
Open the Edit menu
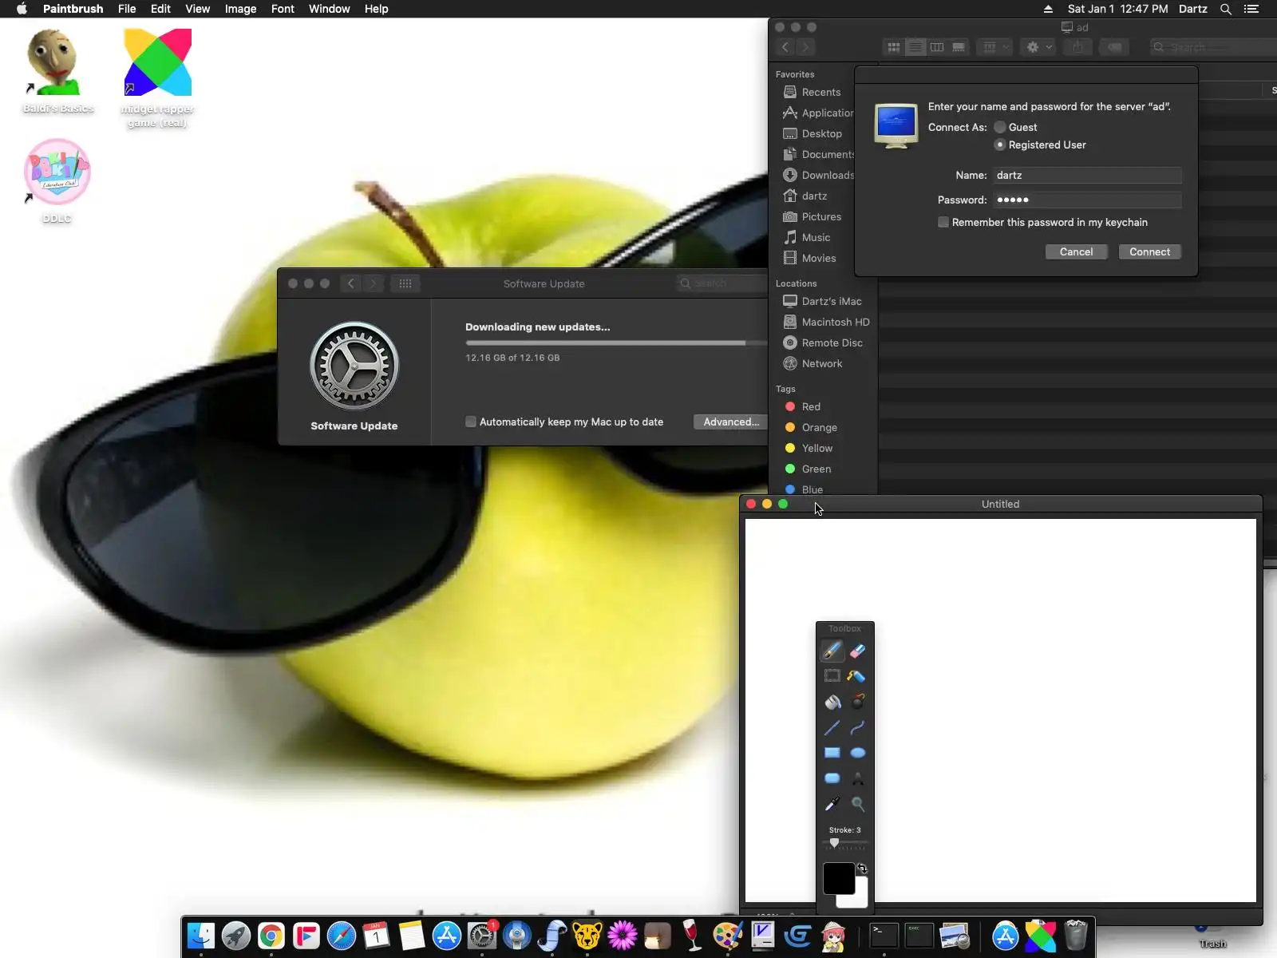pyautogui.click(x=160, y=9)
